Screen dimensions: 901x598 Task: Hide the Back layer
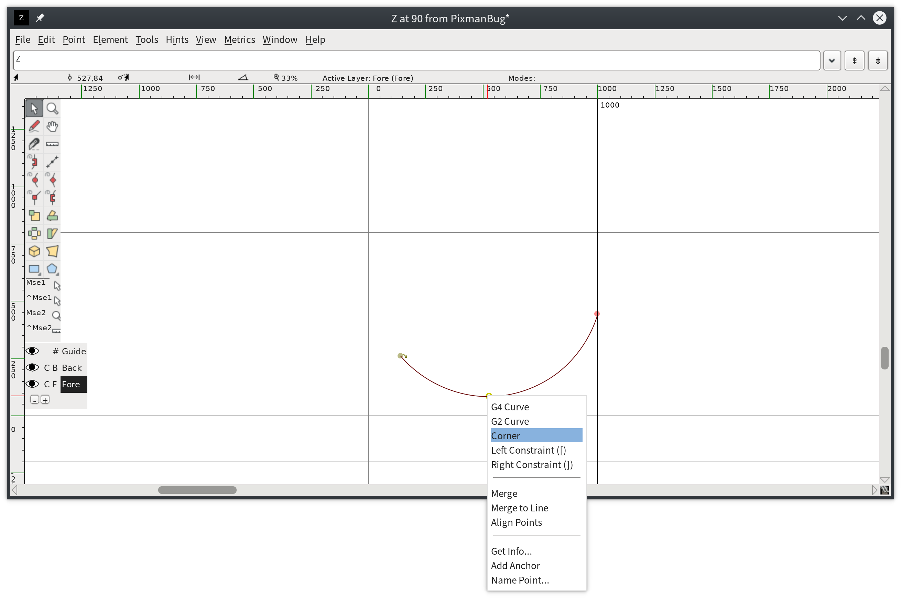pyautogui.click(x=32, y=367)
